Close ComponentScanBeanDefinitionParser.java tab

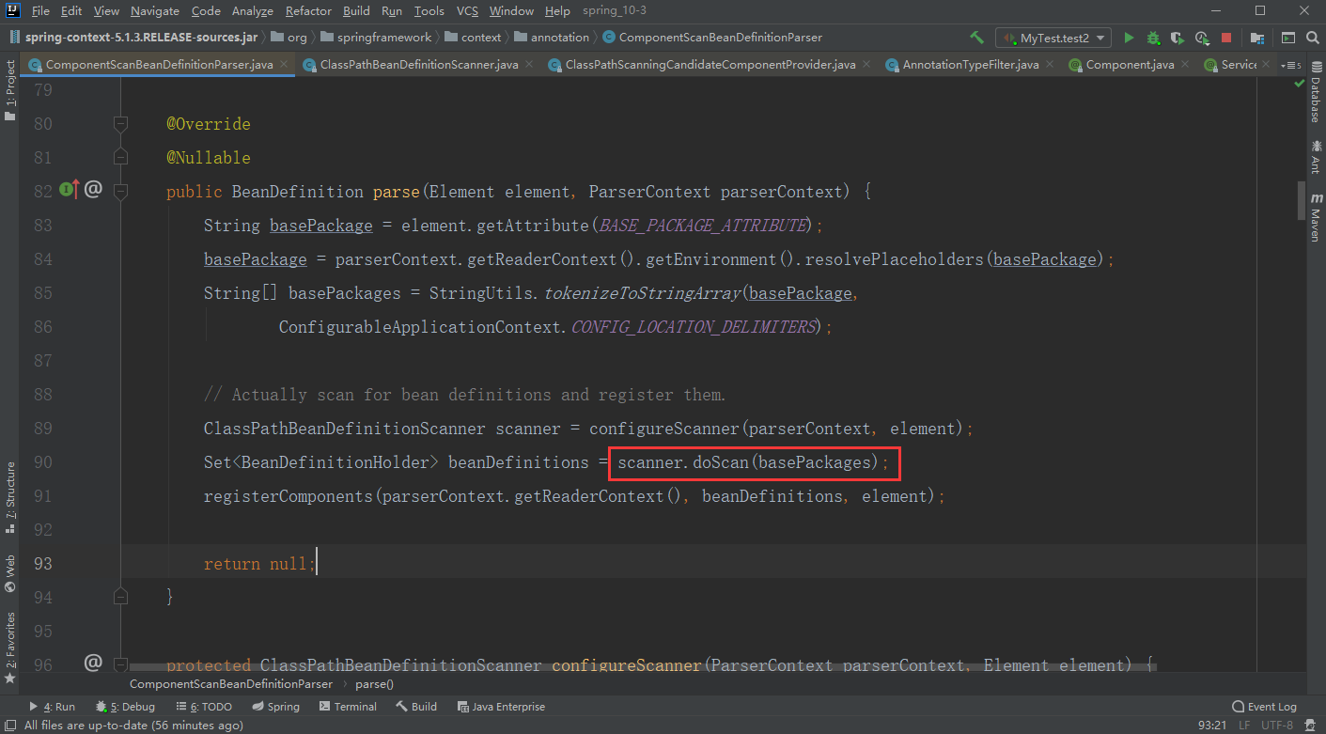(x=282, y=65)
